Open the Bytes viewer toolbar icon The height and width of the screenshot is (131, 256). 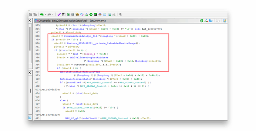tap(64, 14)
